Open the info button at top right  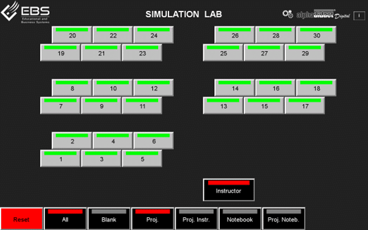pos(359,16)
